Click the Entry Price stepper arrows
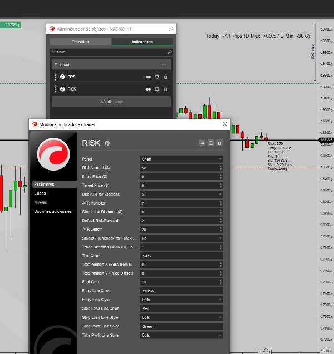This screenshot has width=334, height=354. (220, 177)
